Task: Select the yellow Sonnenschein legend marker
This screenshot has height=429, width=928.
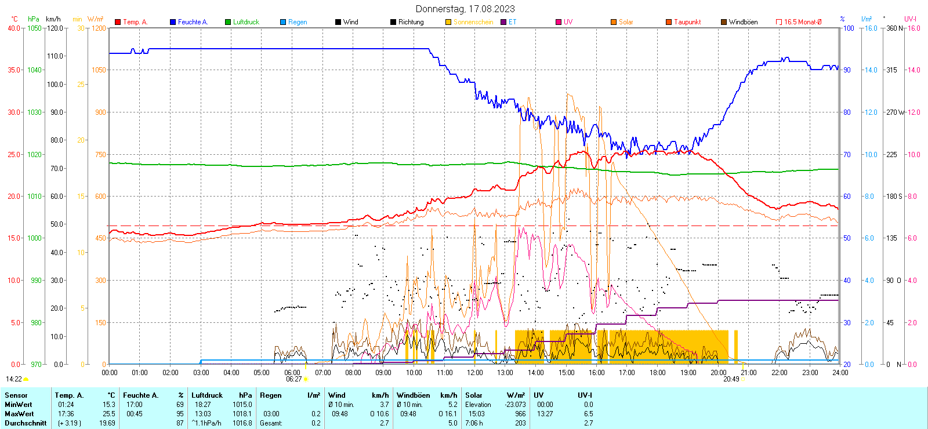Action: [448, 22]
